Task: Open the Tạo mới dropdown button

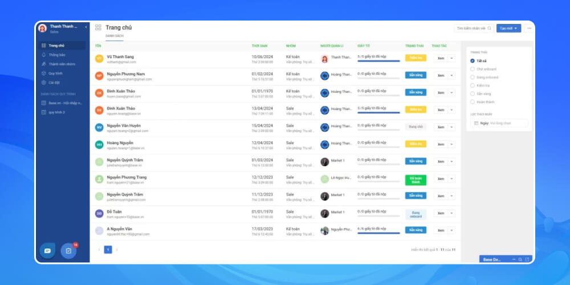Action: click(x=508, y=28)
